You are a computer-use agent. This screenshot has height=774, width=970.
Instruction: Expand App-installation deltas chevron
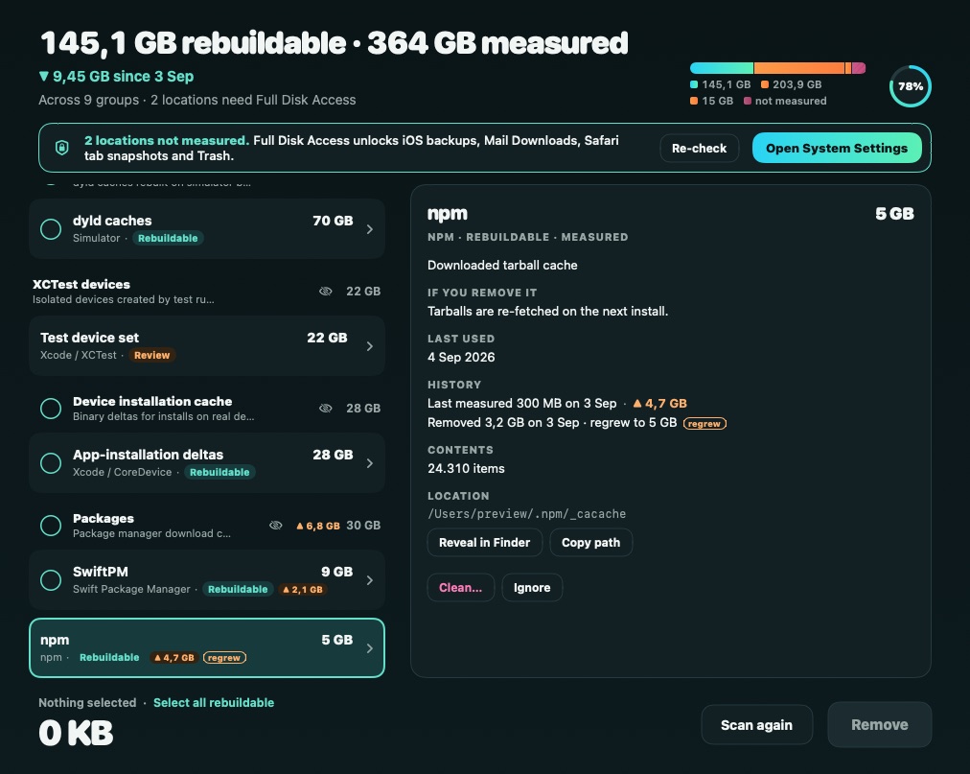coord(369,463)
